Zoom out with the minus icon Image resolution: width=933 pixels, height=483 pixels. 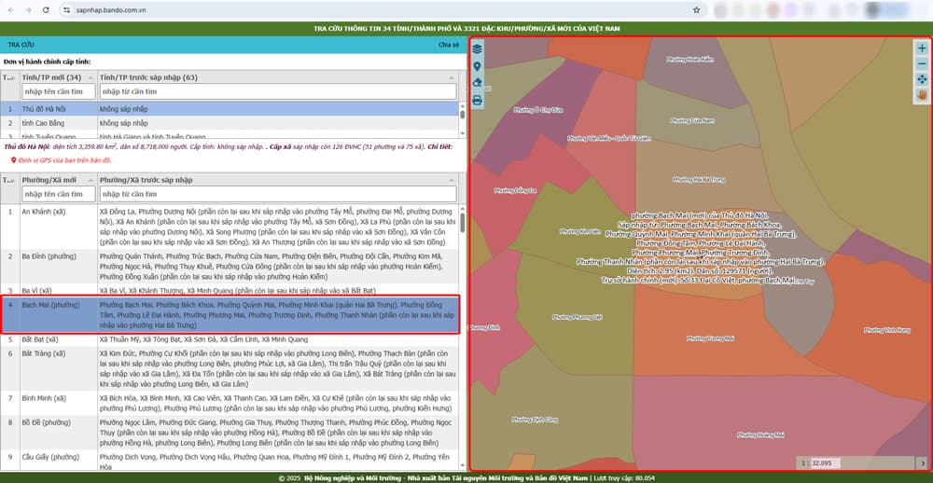coord(922,64)
